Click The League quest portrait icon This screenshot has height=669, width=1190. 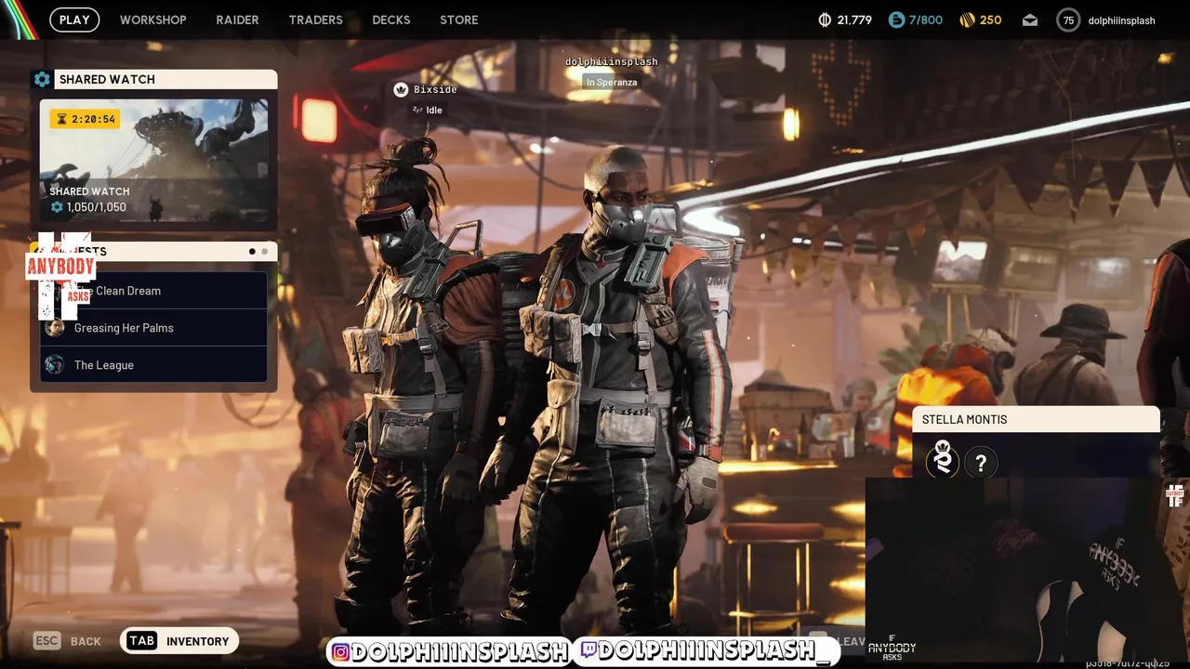(55, 365)
